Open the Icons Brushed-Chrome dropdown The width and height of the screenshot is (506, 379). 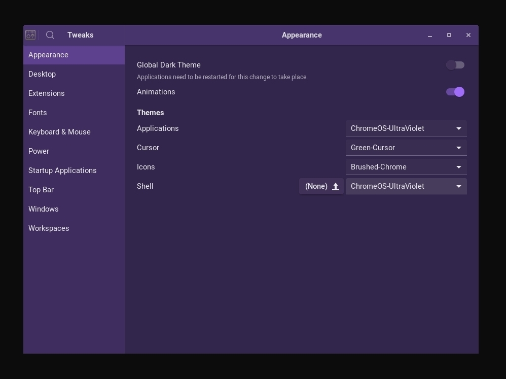tap(406, 167)
